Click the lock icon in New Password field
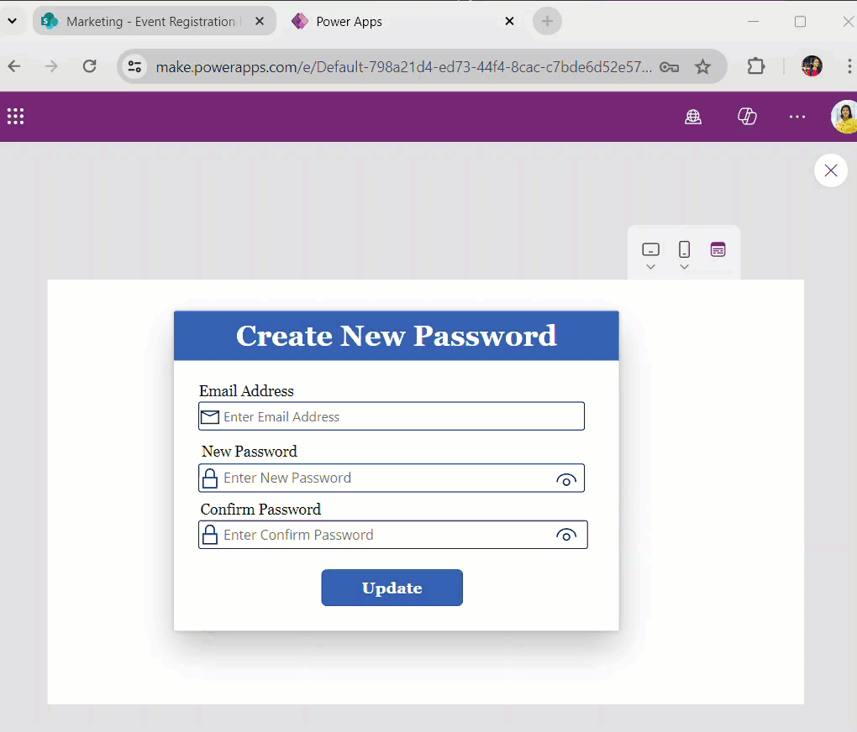 point(209,478)
